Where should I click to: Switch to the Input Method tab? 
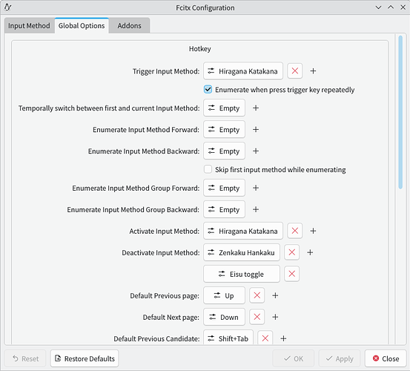click(29, 26)
